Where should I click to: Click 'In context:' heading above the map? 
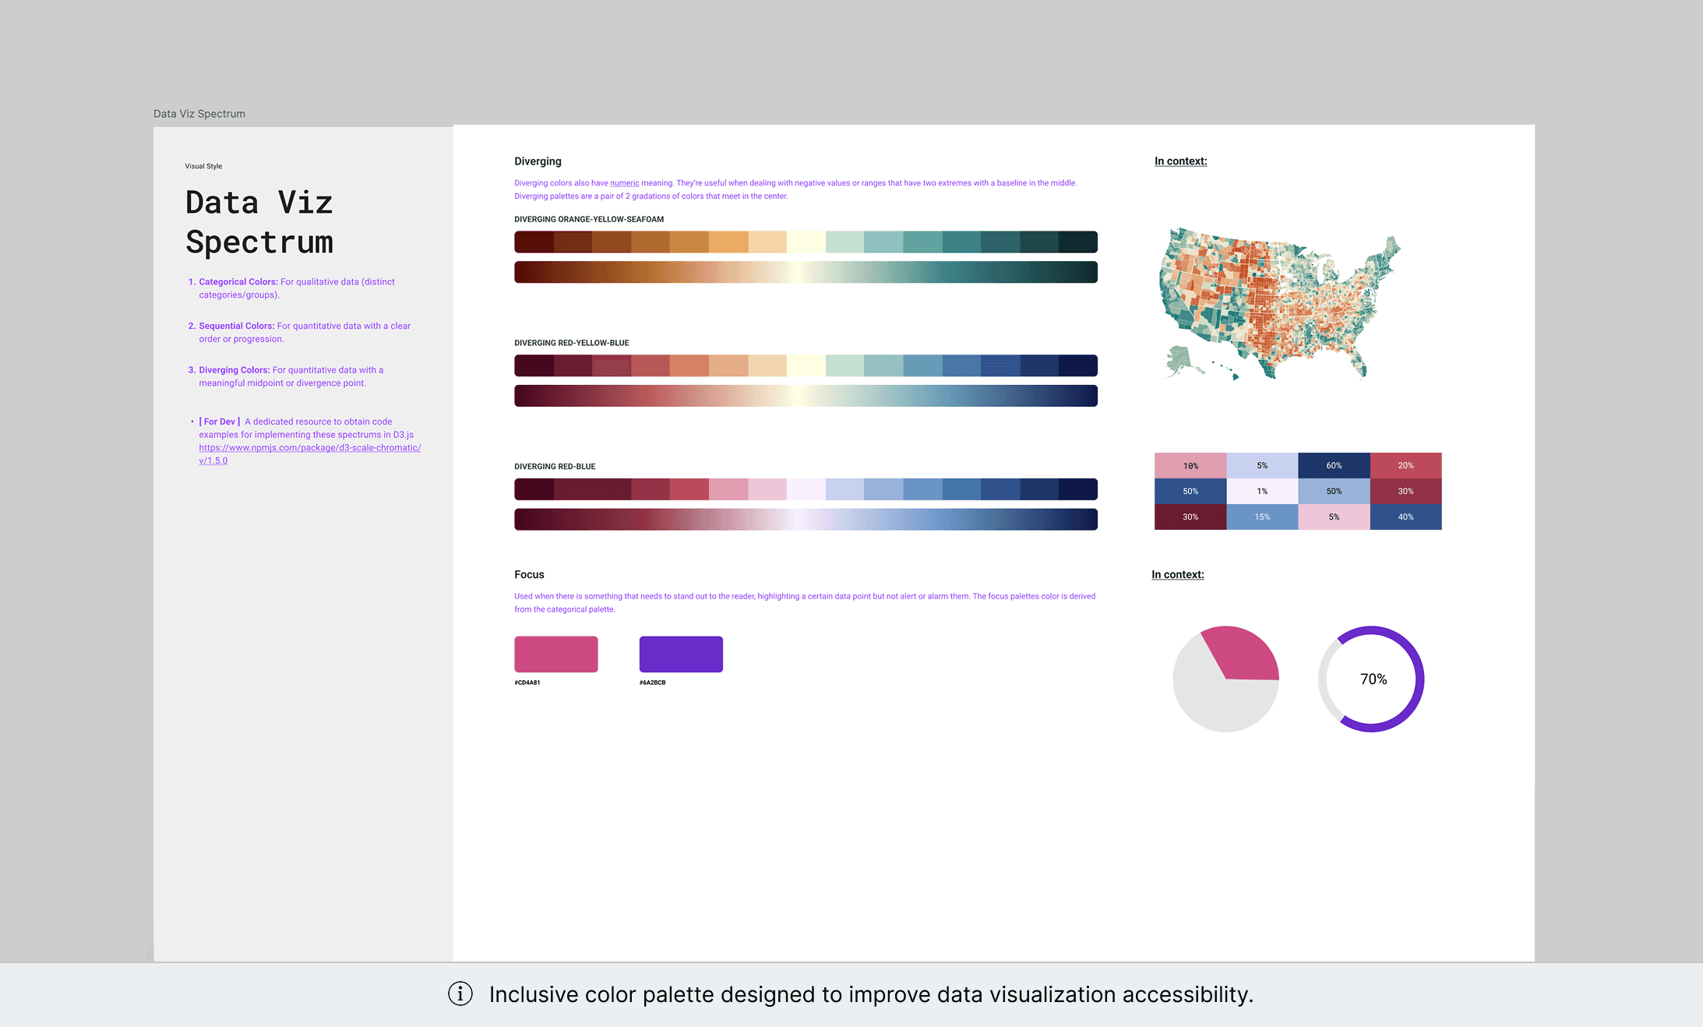pos(1181,161)
